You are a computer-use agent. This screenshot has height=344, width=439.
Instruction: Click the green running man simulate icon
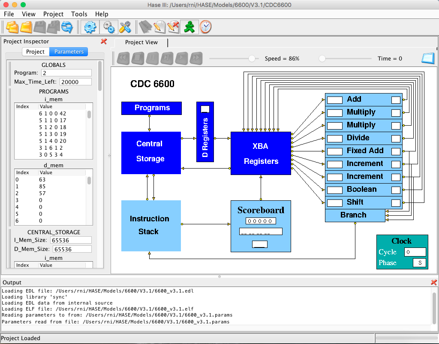(189, 27)
